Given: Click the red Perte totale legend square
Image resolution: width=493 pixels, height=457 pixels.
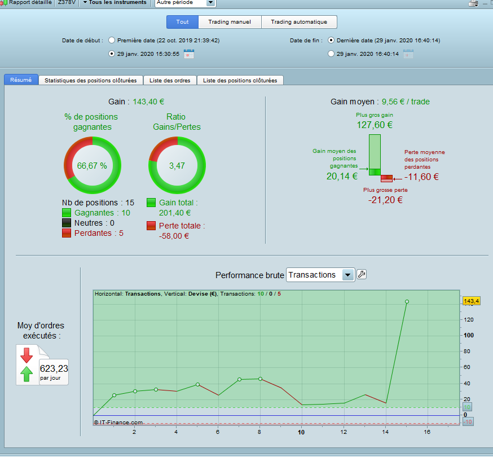Looking at the screenshot, I should [x=151, y=226].
